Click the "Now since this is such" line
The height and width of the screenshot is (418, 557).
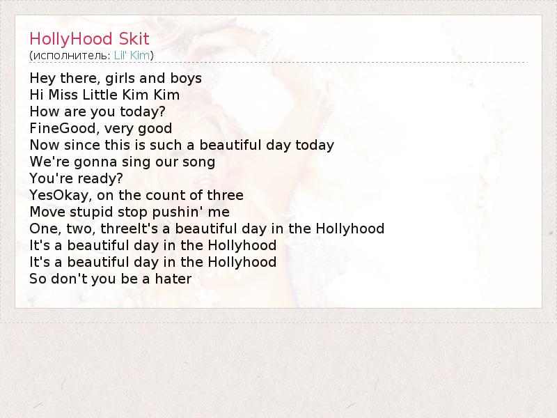coord(182,145)
